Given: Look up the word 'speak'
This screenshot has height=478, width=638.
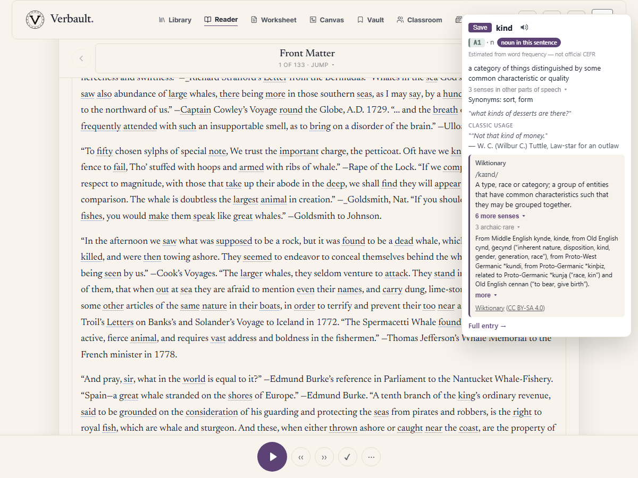Looking at the screenshot, I should click(204, 216).
